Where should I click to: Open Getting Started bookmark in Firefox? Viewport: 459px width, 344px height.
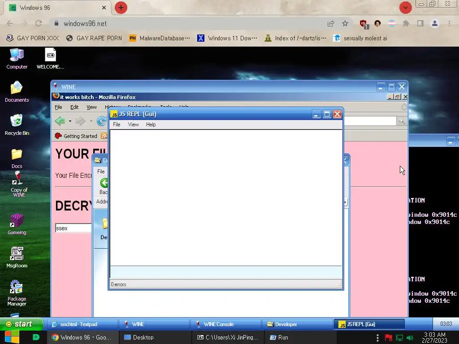(x=76, y=136)
